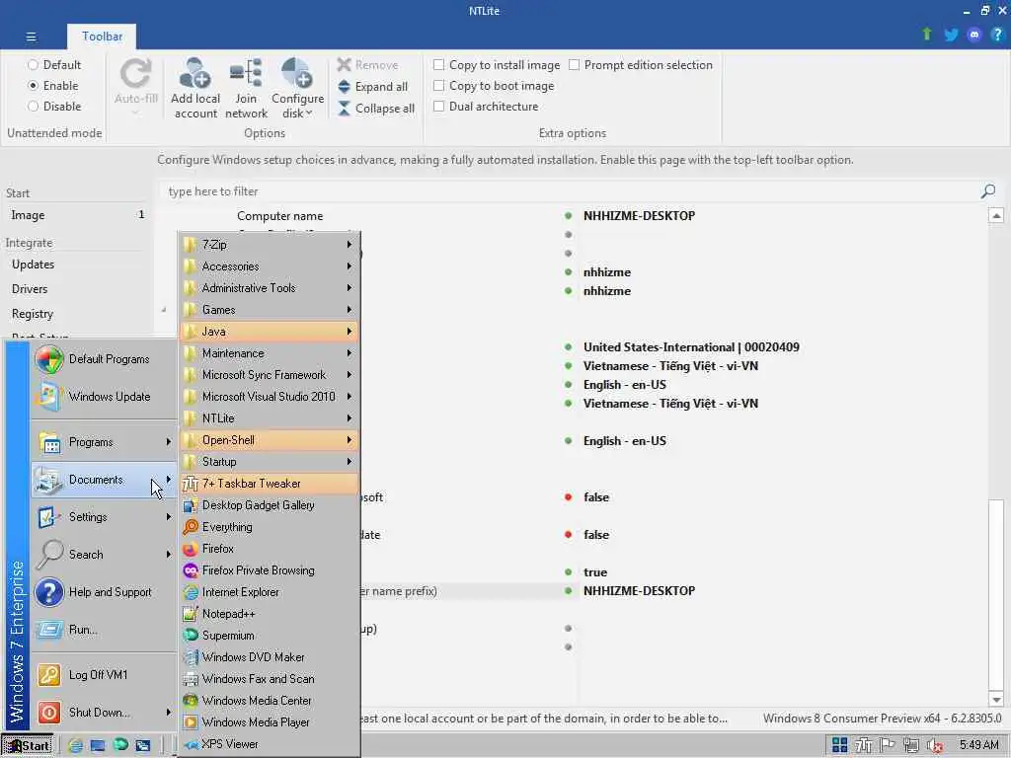Toggle Copy to install image checkbox
Image resolution: width=1011 pixels, height=758 pixels.
(439, 65)
